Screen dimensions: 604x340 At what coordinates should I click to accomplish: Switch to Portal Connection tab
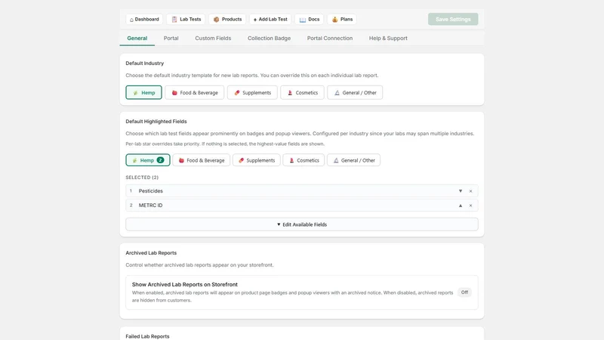pyautogui.click(x=330, y=39)
